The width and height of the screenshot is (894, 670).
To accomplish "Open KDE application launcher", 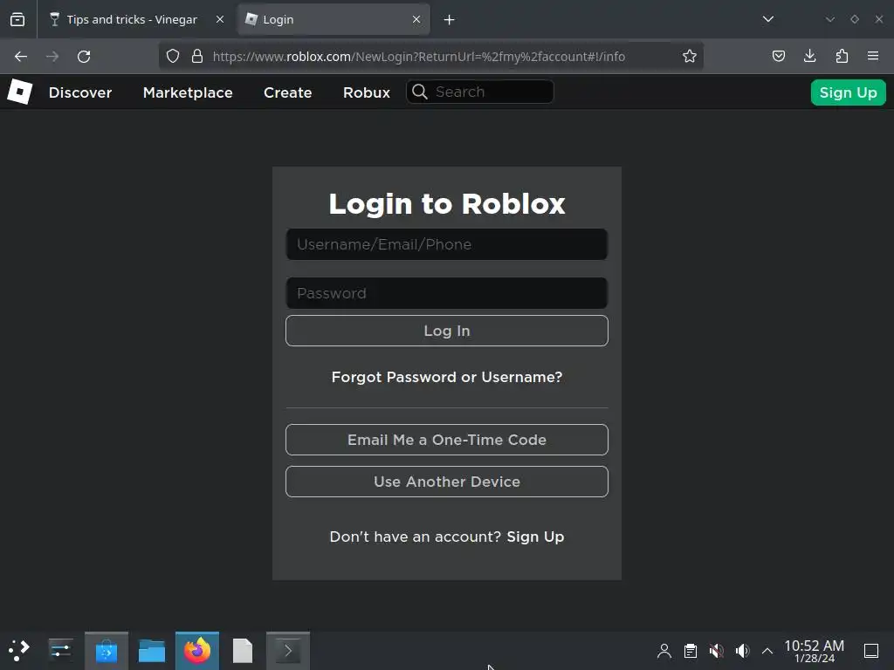I will coord(19,650).
